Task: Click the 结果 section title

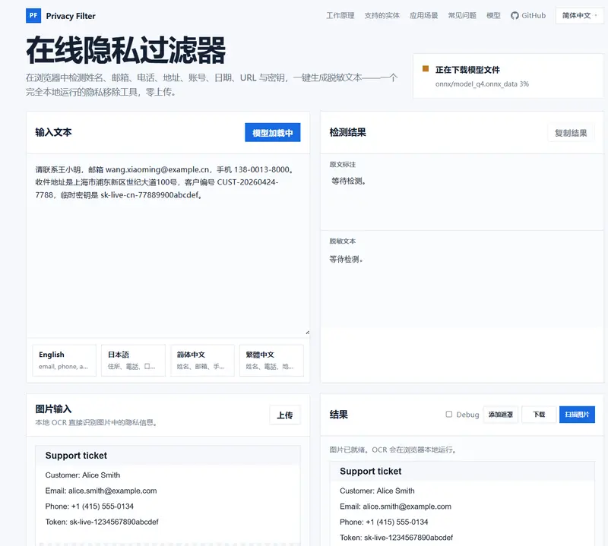Action: [x=338, y=415]
